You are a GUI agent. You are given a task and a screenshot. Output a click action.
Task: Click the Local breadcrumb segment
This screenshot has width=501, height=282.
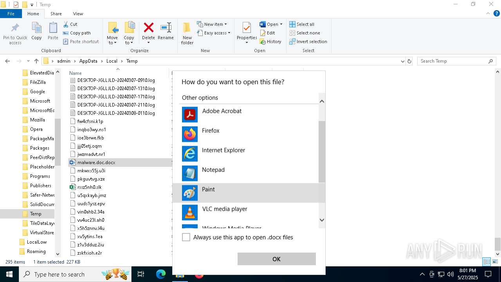112,61
